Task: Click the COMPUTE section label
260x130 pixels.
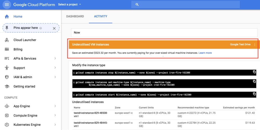Action: click(x=11, y=97)
